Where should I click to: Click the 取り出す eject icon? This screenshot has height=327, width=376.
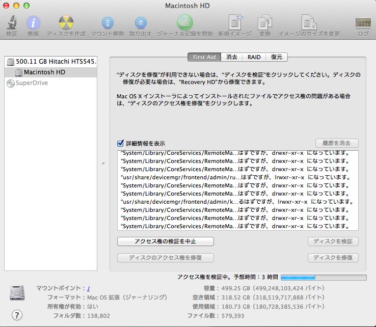pyautogui.click(x=141, y=23)
